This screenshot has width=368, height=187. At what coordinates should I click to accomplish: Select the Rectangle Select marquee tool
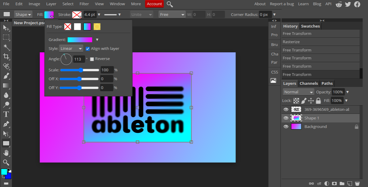point(6,37)
